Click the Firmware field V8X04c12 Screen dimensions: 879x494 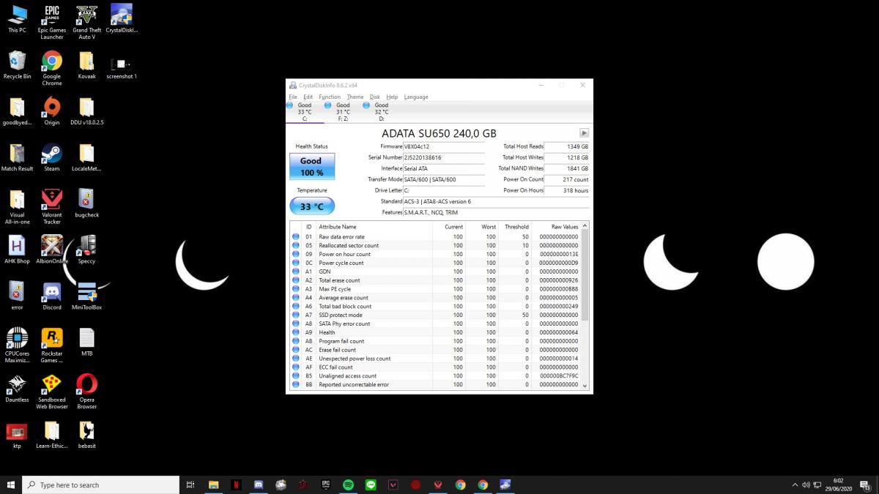[444, 146]
